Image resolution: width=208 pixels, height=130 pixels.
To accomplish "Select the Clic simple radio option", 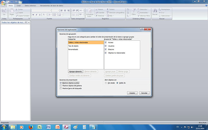I will (x=106, y=83).
